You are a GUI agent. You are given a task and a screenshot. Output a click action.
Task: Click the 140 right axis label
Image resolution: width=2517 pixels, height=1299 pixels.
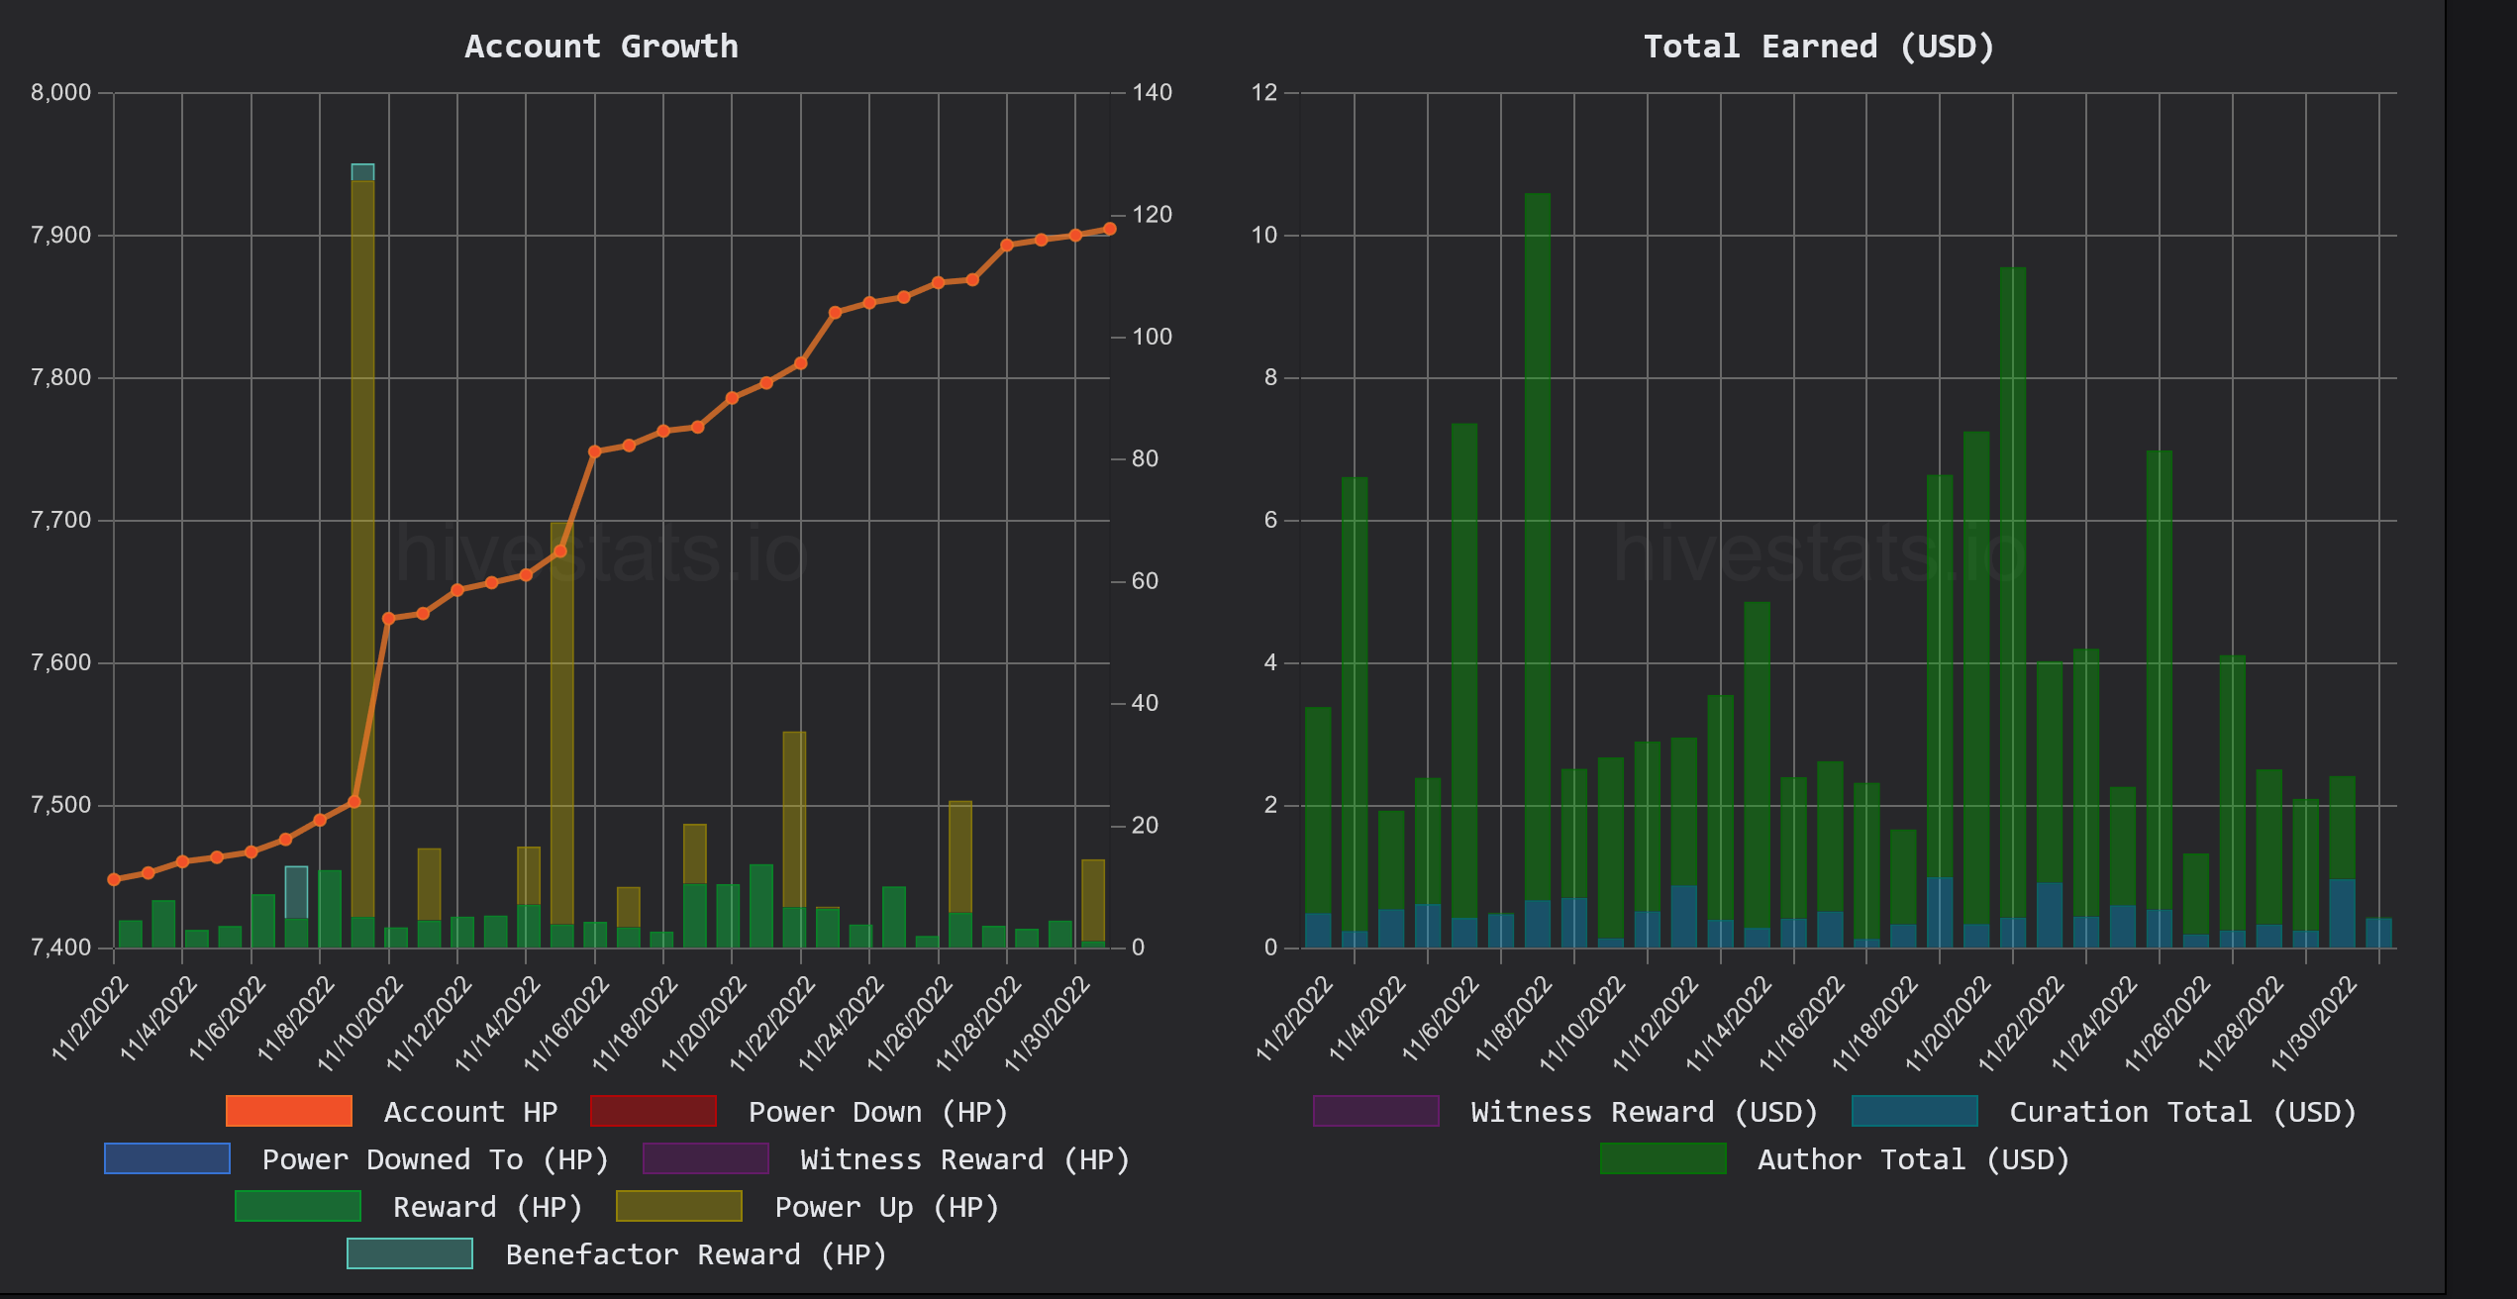coord(1153,92)
